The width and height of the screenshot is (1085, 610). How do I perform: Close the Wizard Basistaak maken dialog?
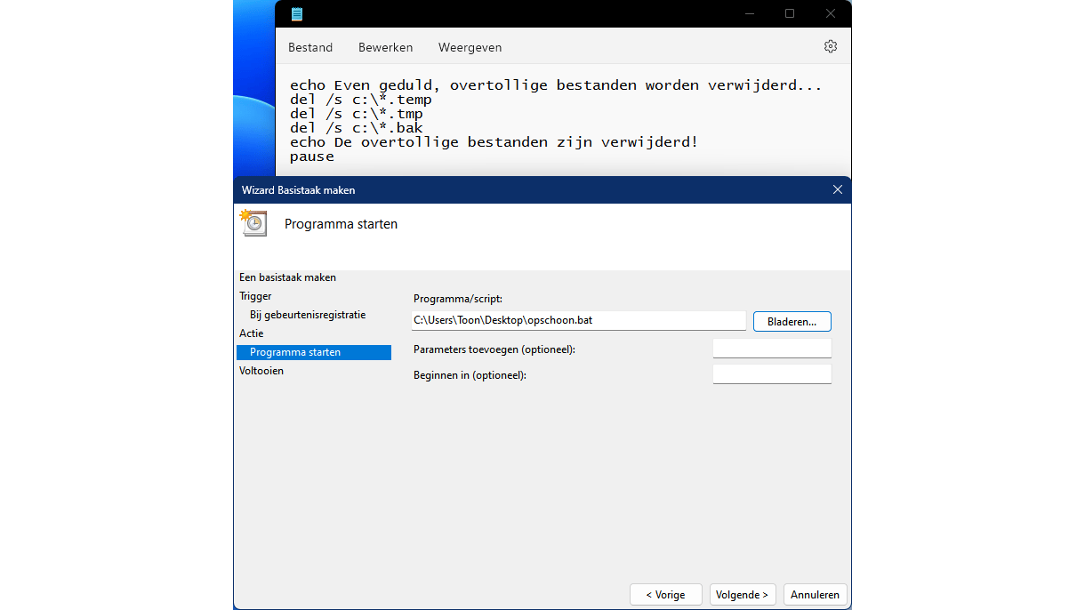(x=837, y=189)
